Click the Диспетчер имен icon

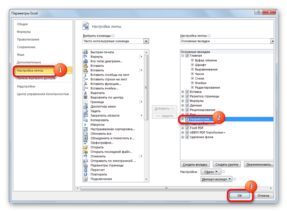point(85,107)
